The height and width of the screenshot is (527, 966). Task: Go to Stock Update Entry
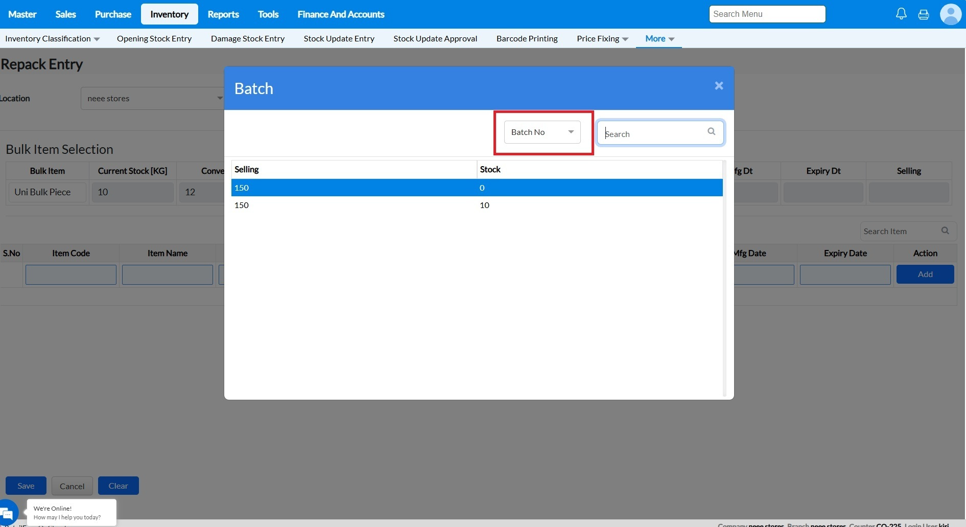pyautogui.click(x=339, y=38)
